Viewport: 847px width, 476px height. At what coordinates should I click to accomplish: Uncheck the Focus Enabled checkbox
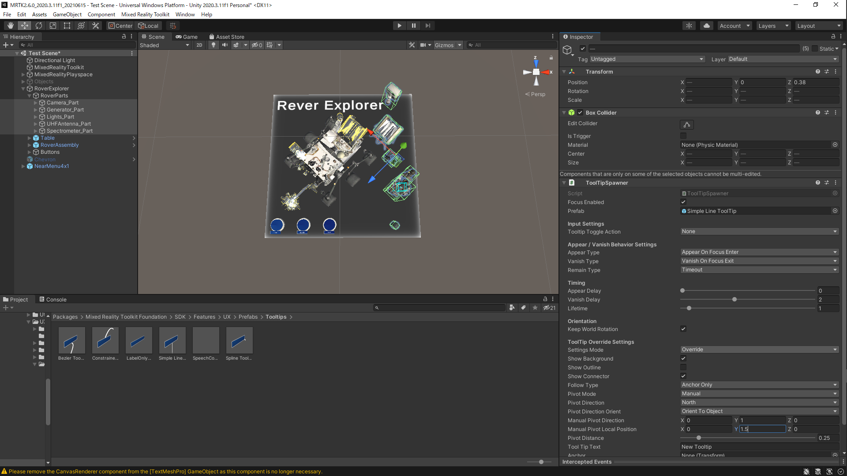click(683, 202)
